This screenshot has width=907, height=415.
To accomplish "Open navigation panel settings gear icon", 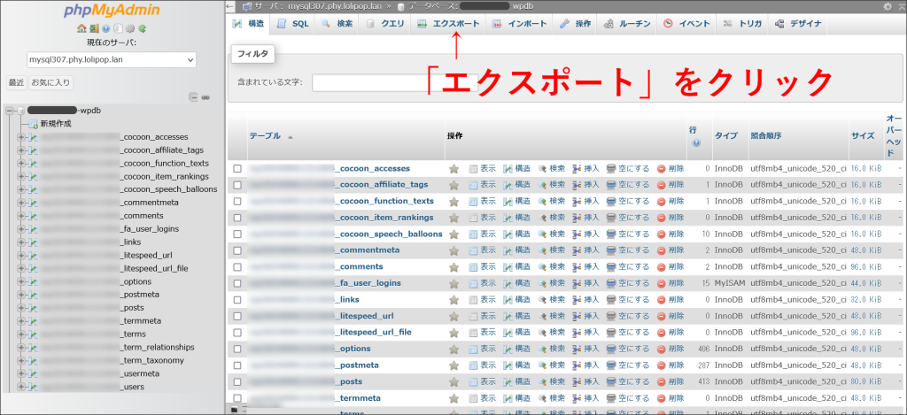I will pyautogui.click(x=129, y=27).
